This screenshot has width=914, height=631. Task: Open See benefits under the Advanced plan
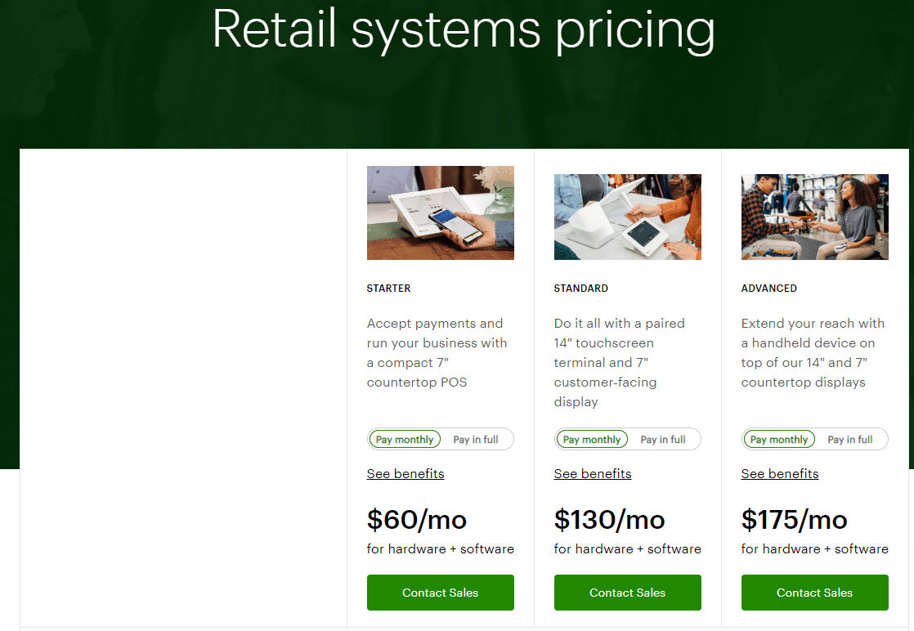[x=779, y=473]
